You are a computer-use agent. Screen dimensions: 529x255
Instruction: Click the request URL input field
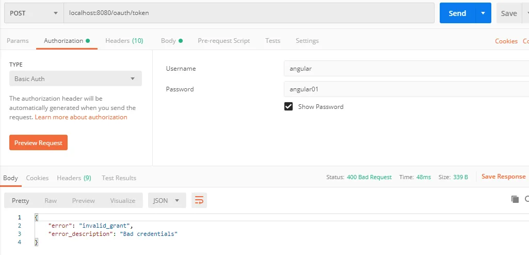(248, 13)
